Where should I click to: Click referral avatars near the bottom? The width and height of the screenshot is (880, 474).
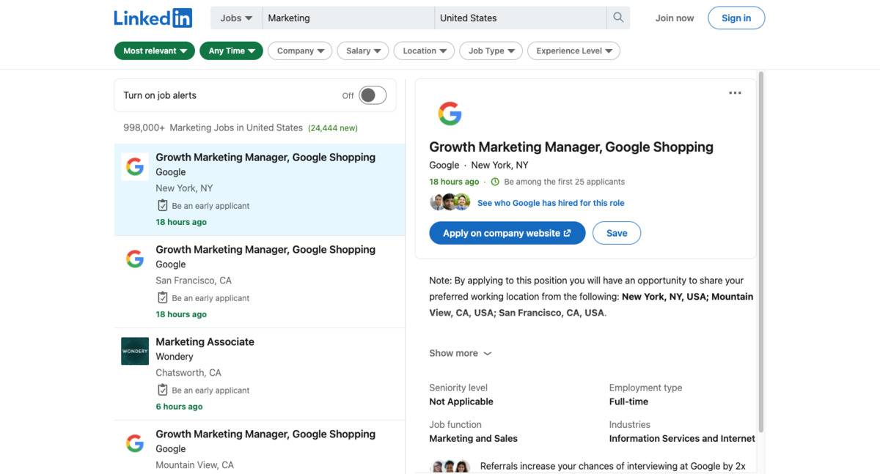pyautogui.click(x=450, y=466)
